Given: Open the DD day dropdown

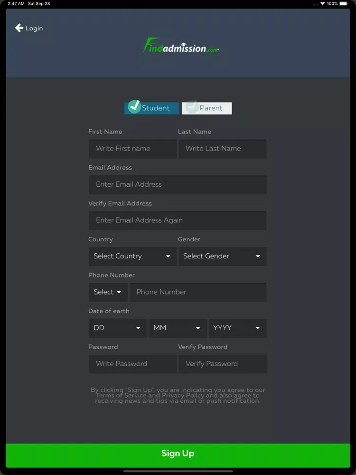Looking at the screenshot, I should [x=118, y=328].
